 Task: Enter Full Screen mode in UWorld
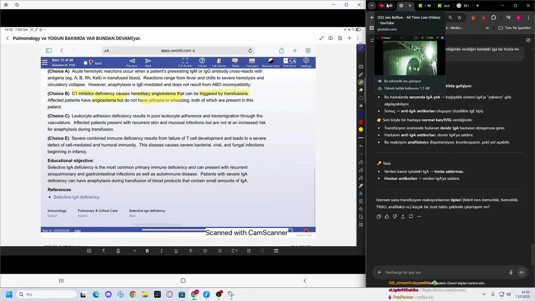[x=185, y=63]
